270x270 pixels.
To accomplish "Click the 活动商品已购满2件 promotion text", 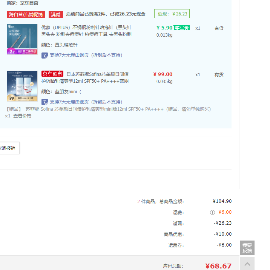I will pyautogui.click(x=106, y=14).
